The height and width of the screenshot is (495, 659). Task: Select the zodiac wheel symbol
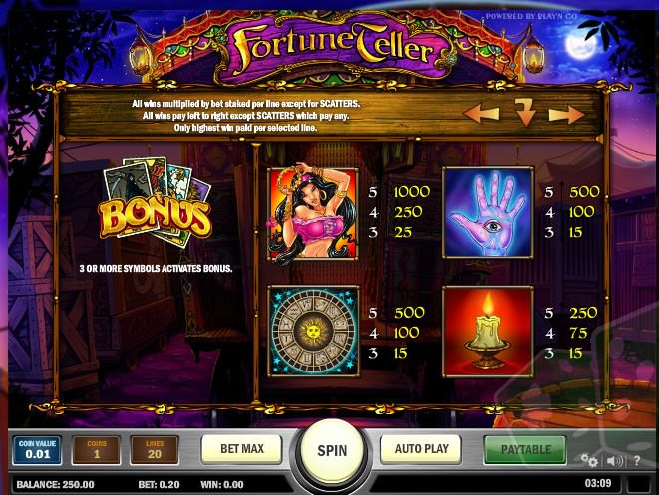point(313,332)
